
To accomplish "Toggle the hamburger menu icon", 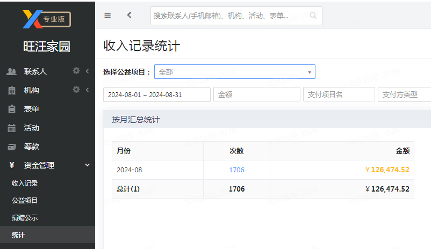I will pyautogui.click(x=107, y=16).
